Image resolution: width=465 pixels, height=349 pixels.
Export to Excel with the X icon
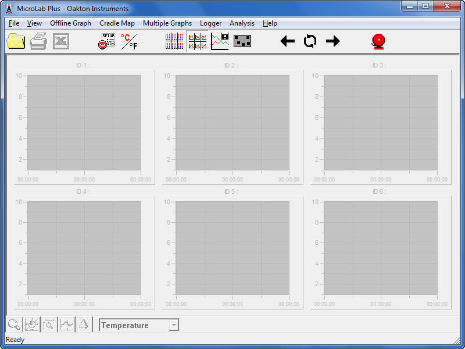(x=61, y=41)
